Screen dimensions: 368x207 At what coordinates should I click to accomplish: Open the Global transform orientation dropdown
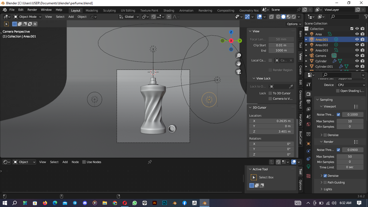(x=129, y=17)
